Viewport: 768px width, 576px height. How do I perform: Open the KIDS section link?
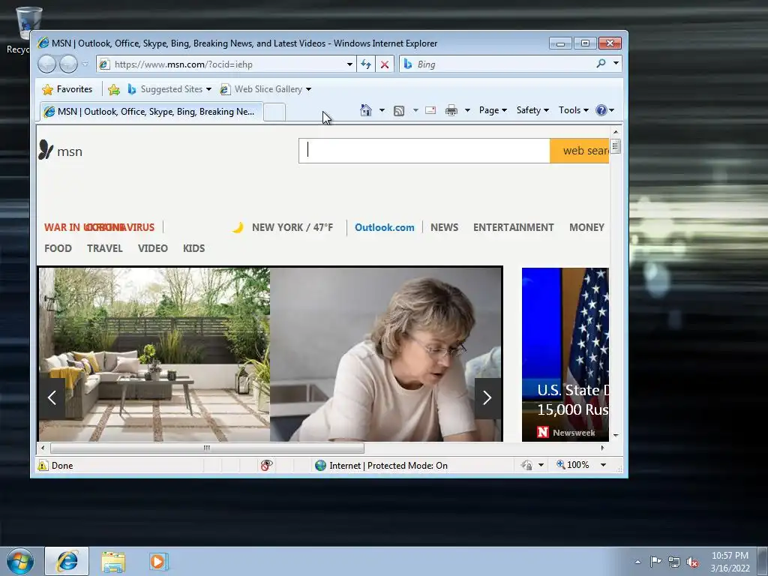[194, 248]
